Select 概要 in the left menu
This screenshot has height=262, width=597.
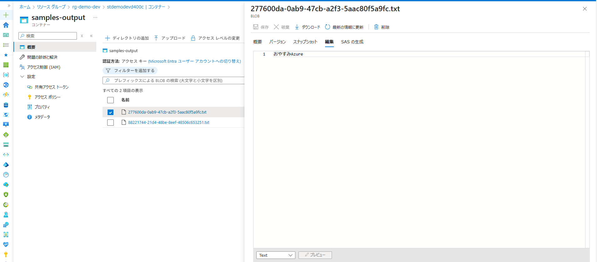click(55, 47)
